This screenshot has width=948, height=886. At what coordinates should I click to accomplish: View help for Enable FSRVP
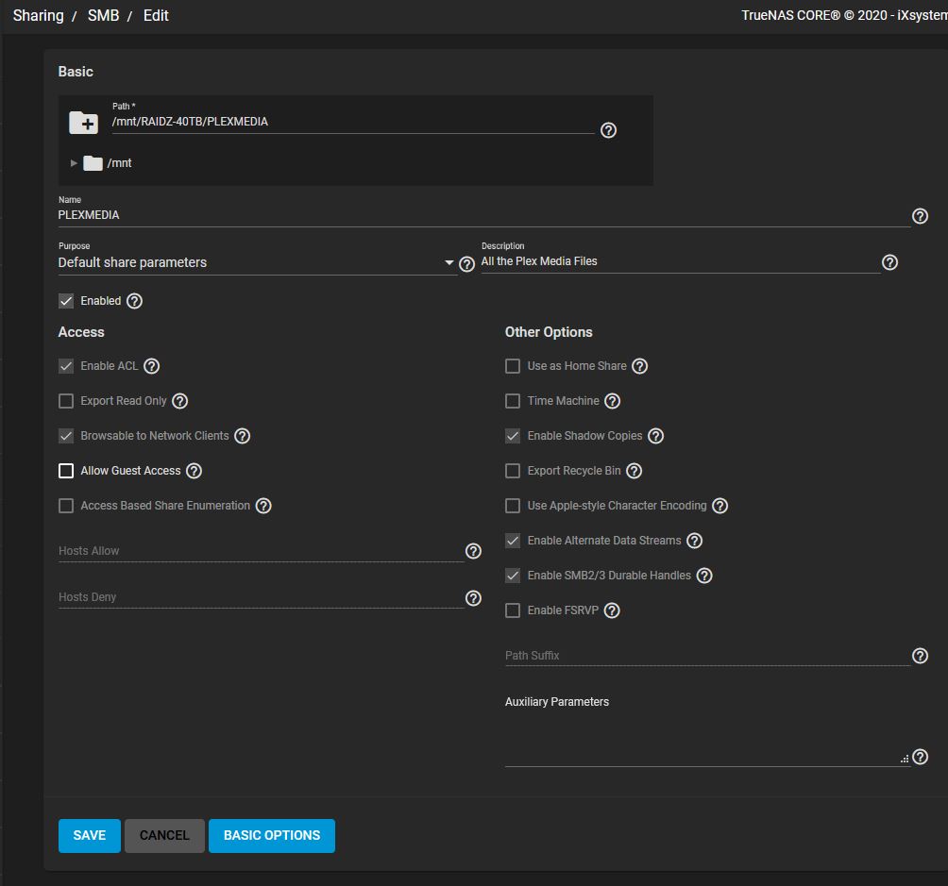tap(612, 610)
